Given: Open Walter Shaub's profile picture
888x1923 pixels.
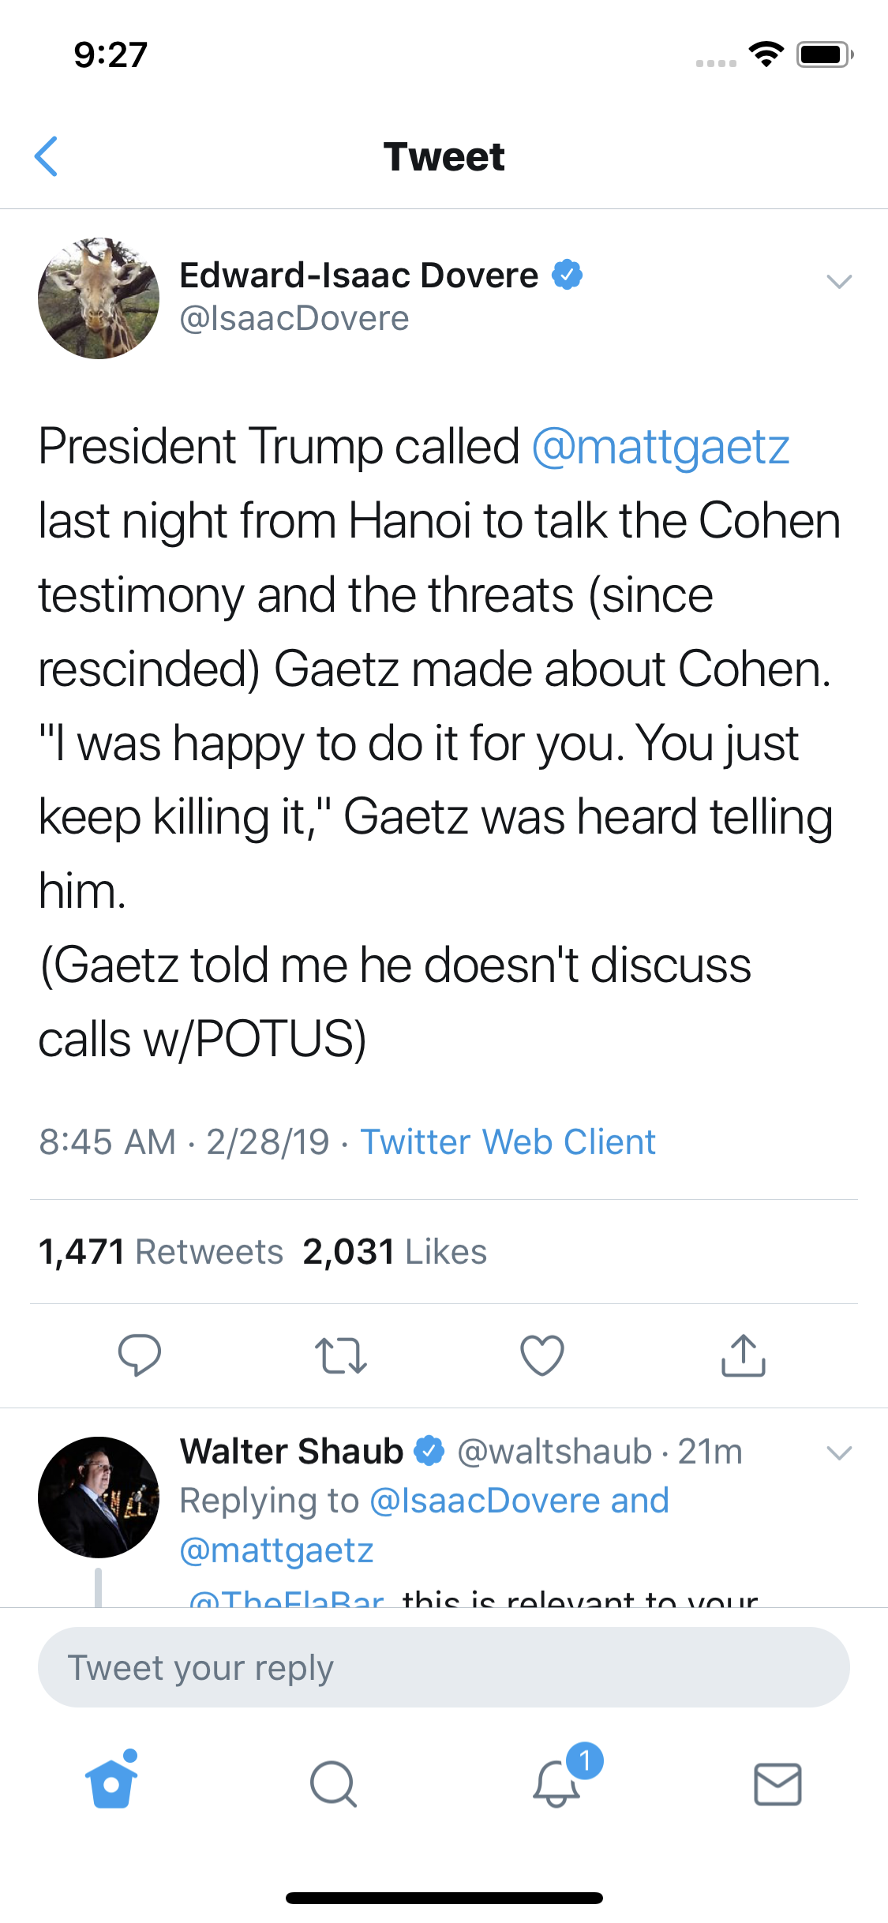Looking at the screenshot, I should click(x=99, y=1497).
